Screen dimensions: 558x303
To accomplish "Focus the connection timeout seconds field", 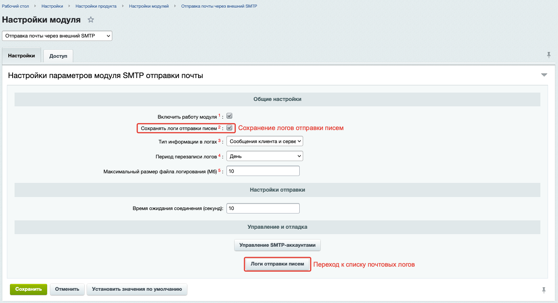I will [263, 208].
